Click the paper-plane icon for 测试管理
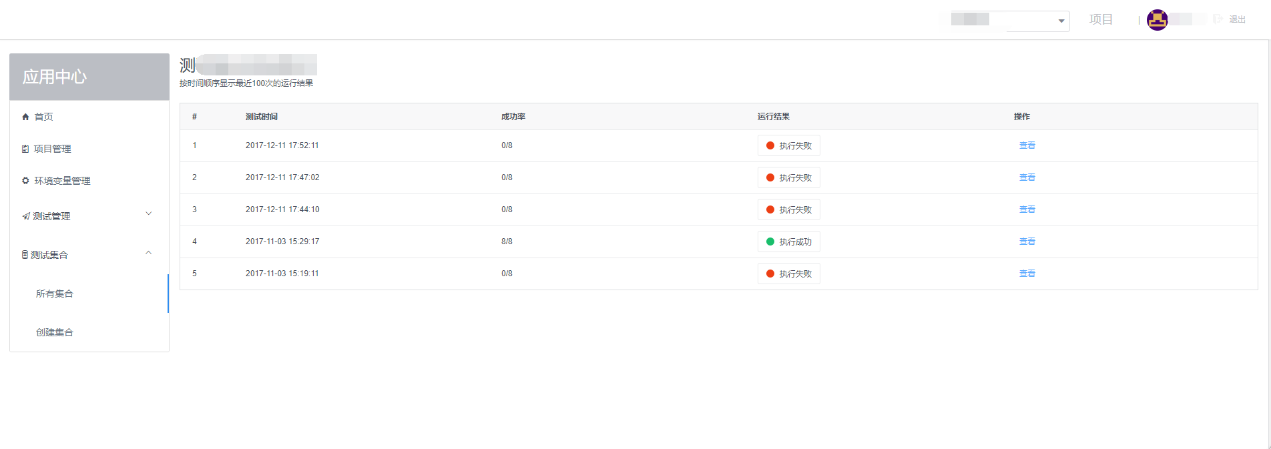This screenshot has height=449, width=1271. pos(26,216)
